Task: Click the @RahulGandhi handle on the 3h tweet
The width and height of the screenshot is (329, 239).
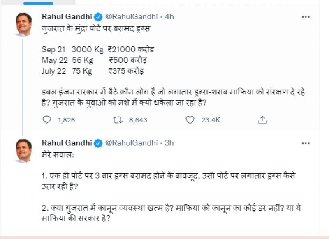Action: [x=131, y=143]
